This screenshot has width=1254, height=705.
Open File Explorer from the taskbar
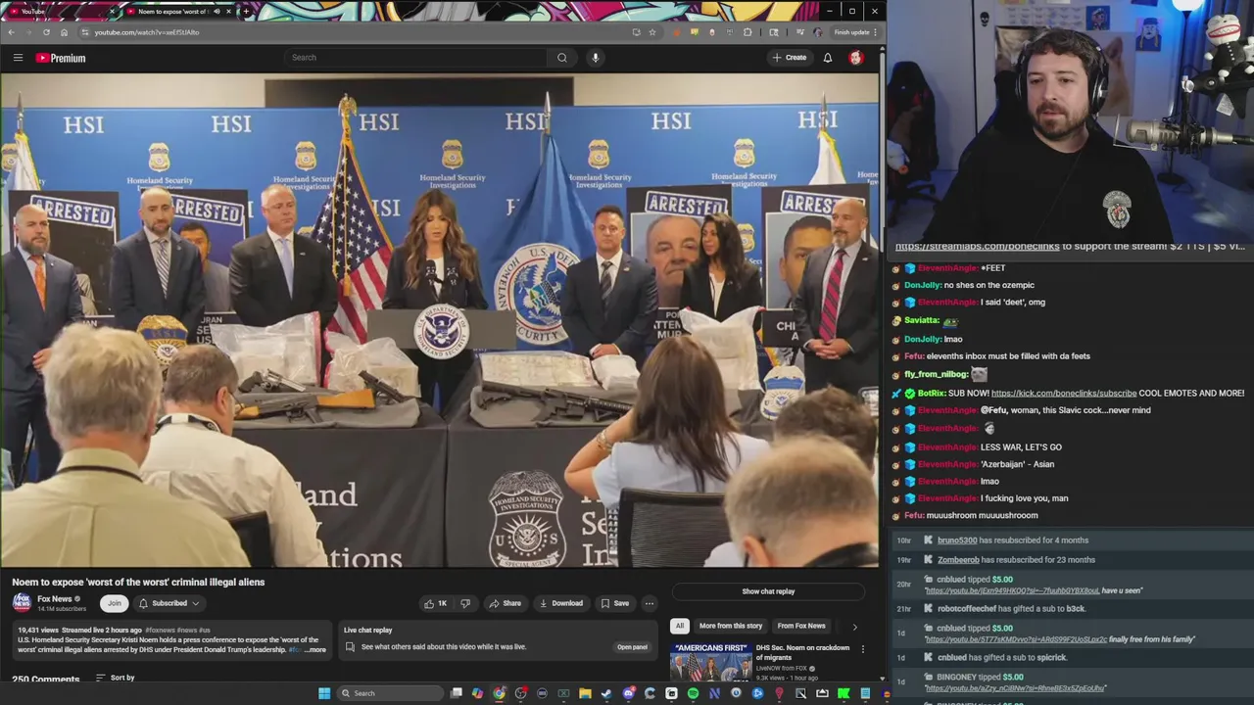point(585,693)
